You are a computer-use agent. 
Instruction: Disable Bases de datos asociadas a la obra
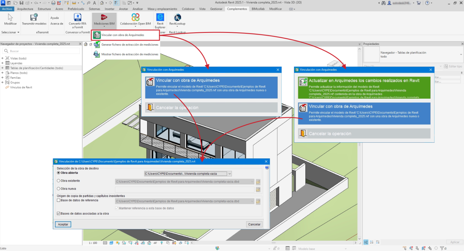[x=58, y=213]
